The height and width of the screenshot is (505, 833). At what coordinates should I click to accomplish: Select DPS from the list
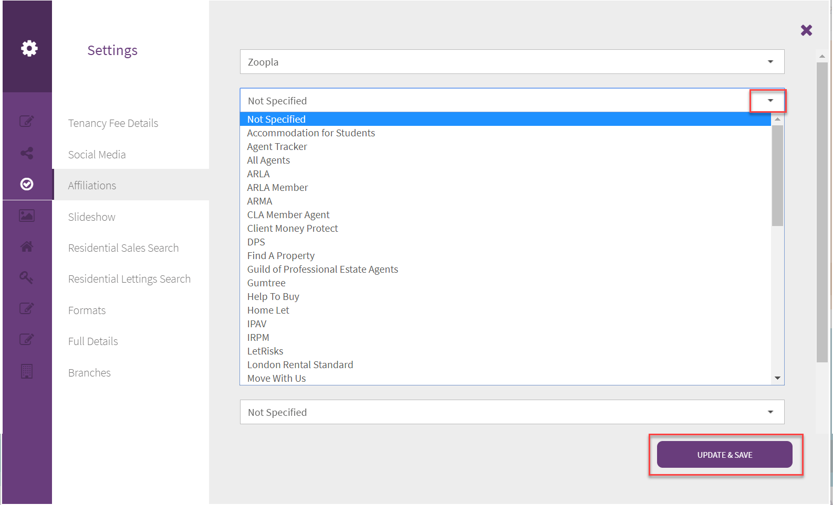(x=505, y=242)
